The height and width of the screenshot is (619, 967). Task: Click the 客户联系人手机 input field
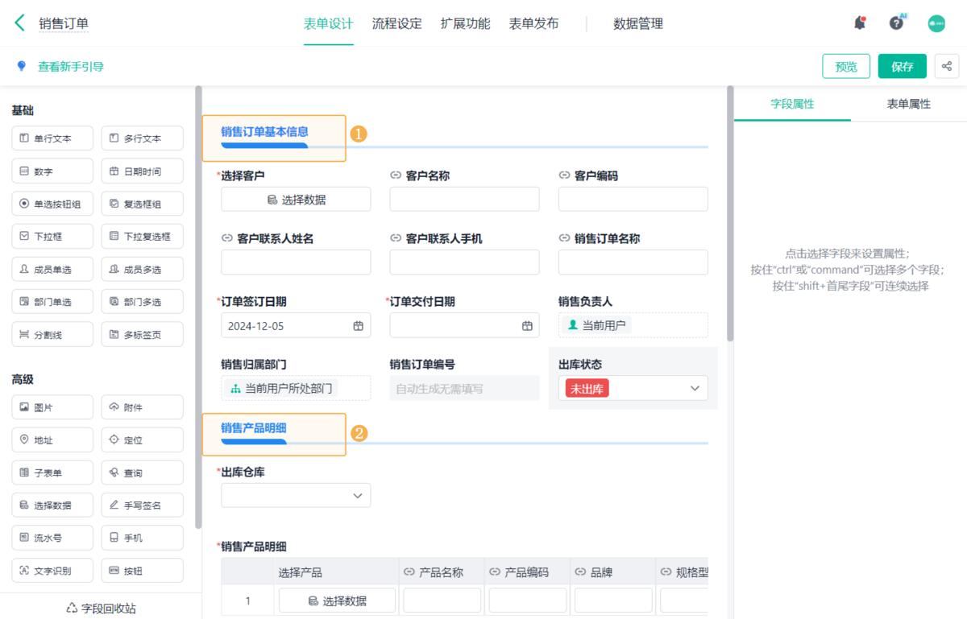click(x=465, y=262)
